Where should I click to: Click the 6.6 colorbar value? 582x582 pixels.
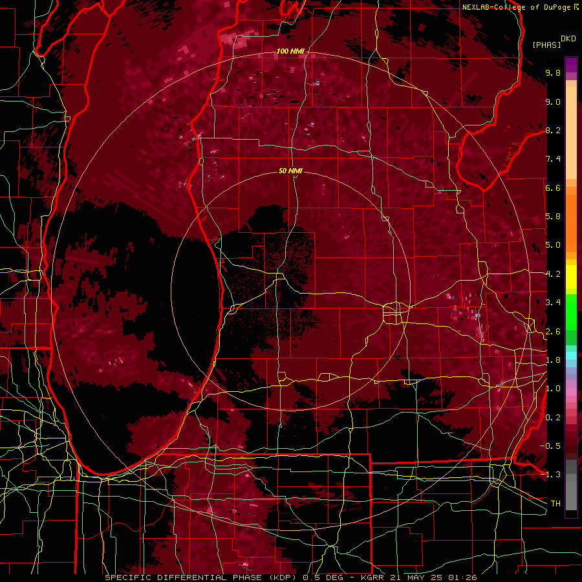pos(553,188)
